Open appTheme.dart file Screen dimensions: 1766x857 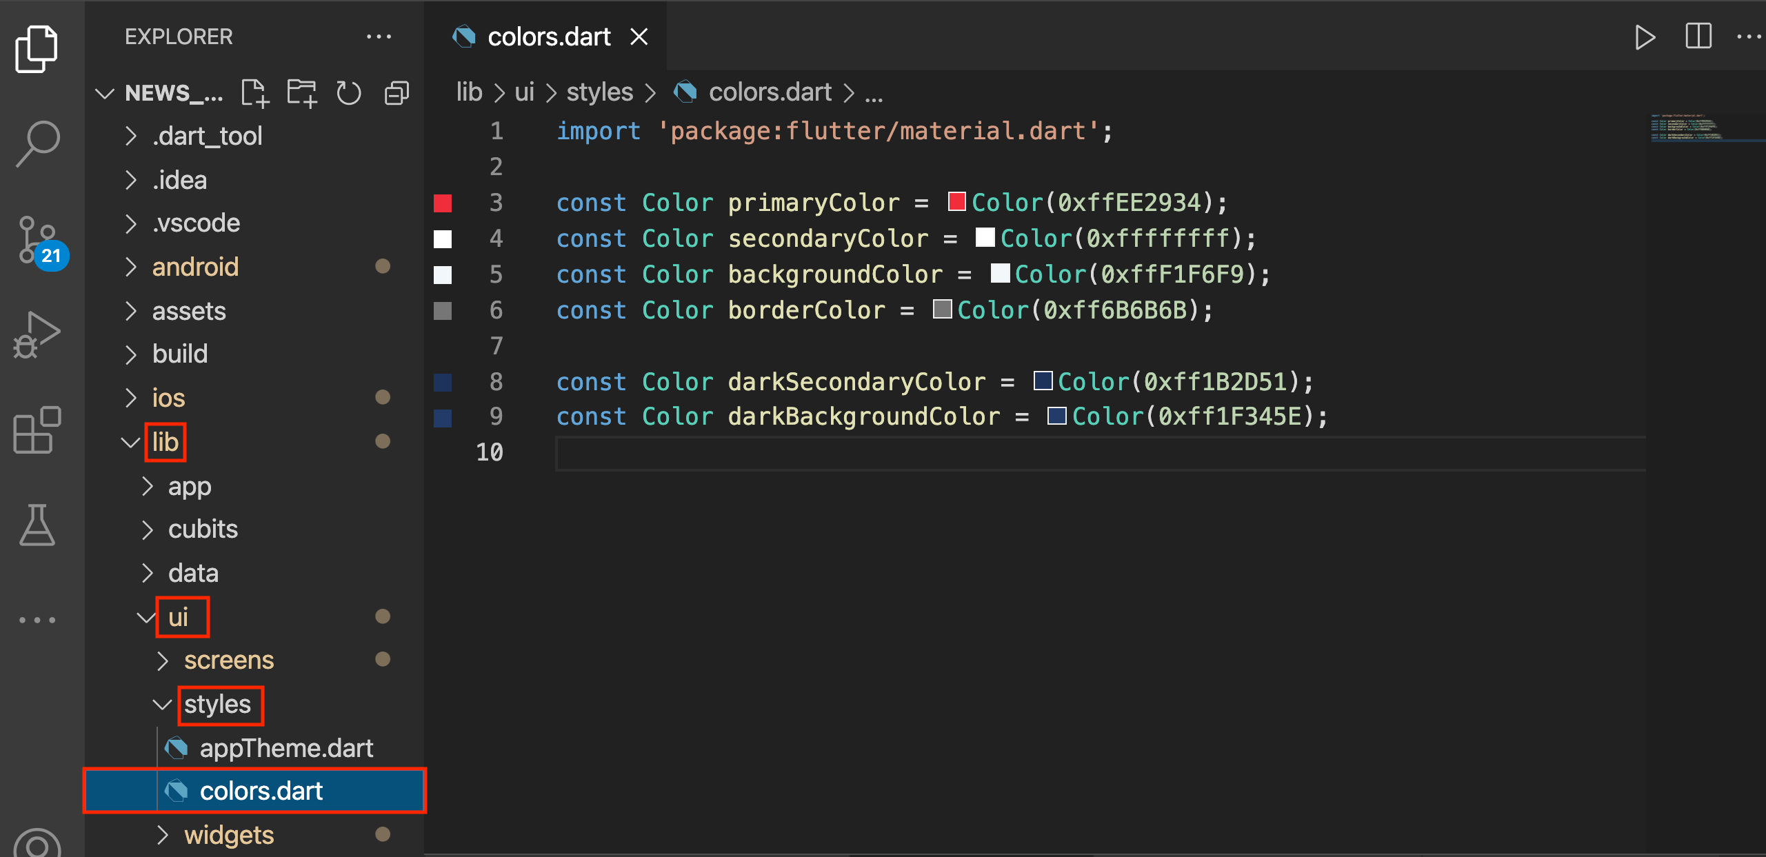(285, 748)
